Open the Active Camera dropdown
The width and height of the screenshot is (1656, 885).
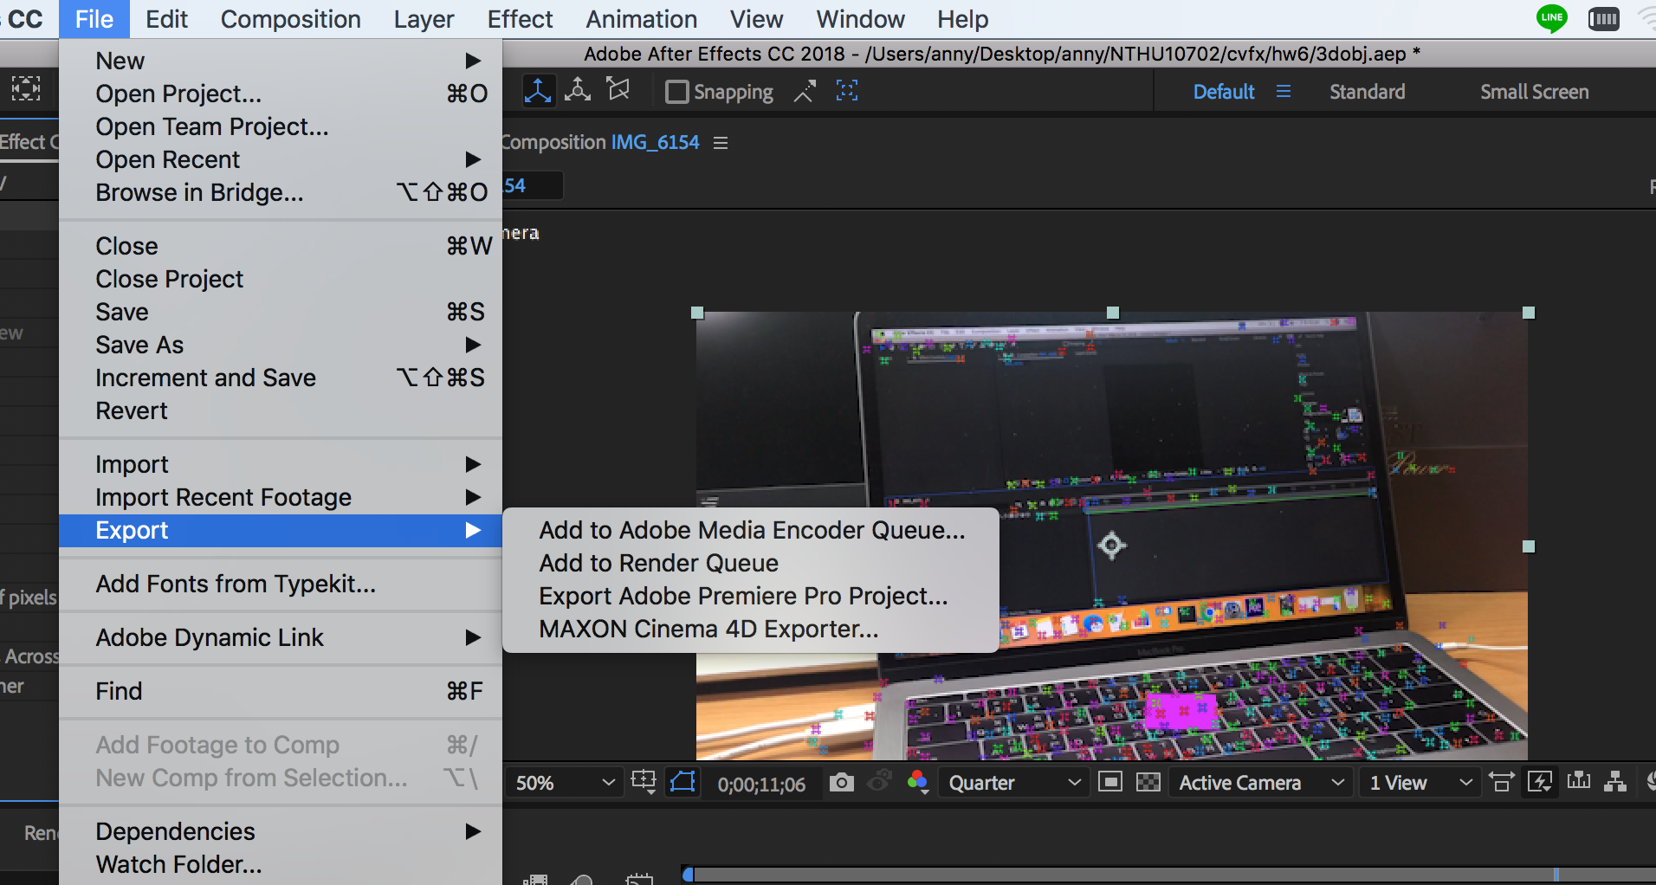pos(1260,783)
